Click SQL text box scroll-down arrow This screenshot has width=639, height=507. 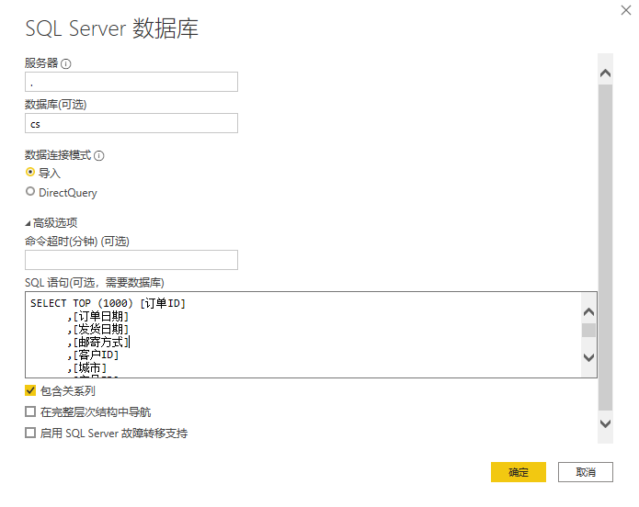pyautogui.click(x=588, y=357)
